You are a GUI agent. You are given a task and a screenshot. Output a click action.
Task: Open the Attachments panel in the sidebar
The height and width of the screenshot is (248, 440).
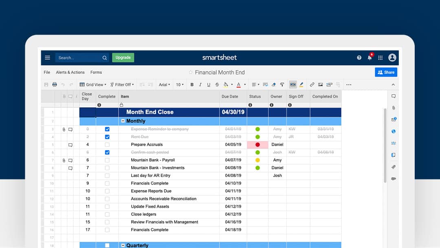point(392,107)
